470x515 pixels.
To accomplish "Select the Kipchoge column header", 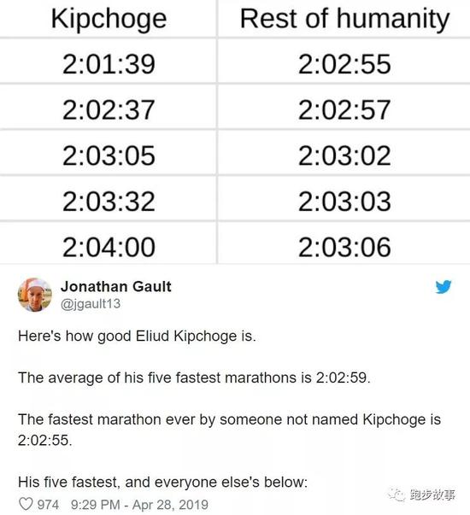I will click(109, 19).
